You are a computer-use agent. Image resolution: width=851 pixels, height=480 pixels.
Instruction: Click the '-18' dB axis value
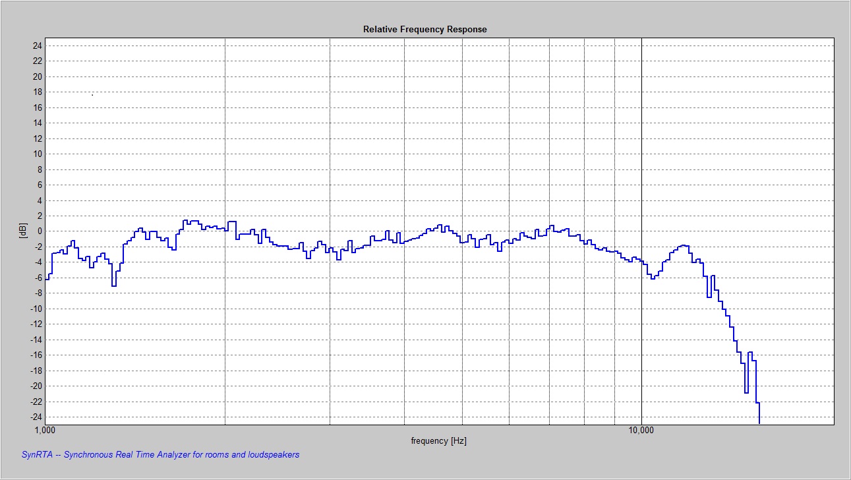[36, 371]
